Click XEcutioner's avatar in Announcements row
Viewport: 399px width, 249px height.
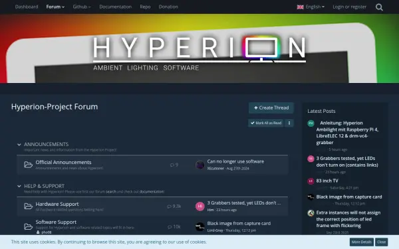point(199,165)
